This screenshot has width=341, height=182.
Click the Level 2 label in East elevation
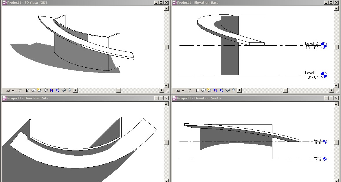point(311,43)
